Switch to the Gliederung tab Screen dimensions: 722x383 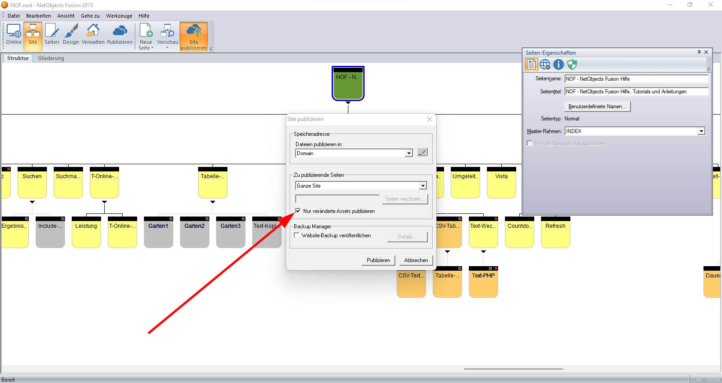coord(51,58)
